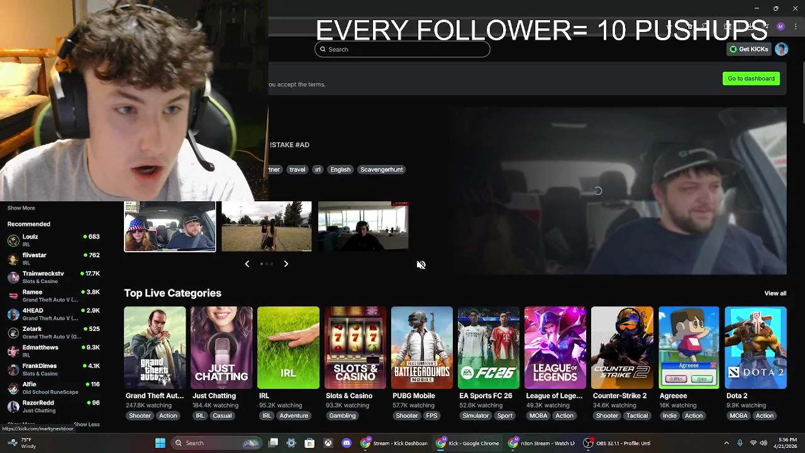Click the taskbar Search box
805x453 pixels.
pyautogui.click(x=216, y=443)
